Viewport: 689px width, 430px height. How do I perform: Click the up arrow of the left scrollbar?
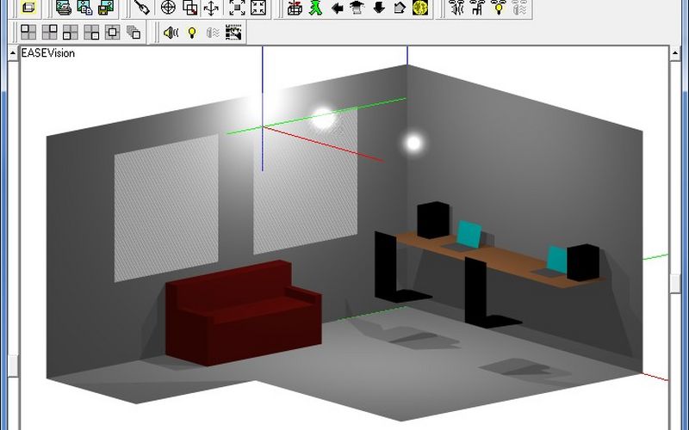tap(13, 53)
